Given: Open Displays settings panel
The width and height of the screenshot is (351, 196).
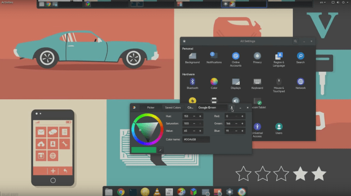Looking at the screenshot, I should pos(236,83).
